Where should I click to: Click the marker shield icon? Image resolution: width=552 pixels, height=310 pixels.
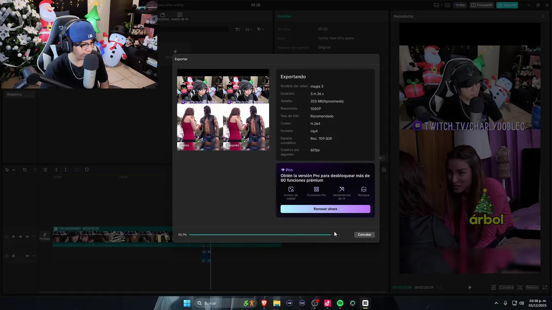(x=87, y=170)
